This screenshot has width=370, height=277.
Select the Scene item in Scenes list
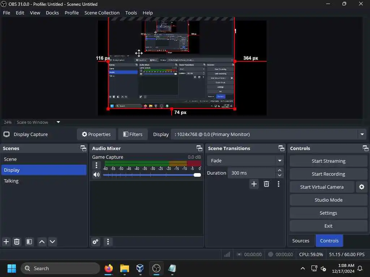click(x=44, y=159)
